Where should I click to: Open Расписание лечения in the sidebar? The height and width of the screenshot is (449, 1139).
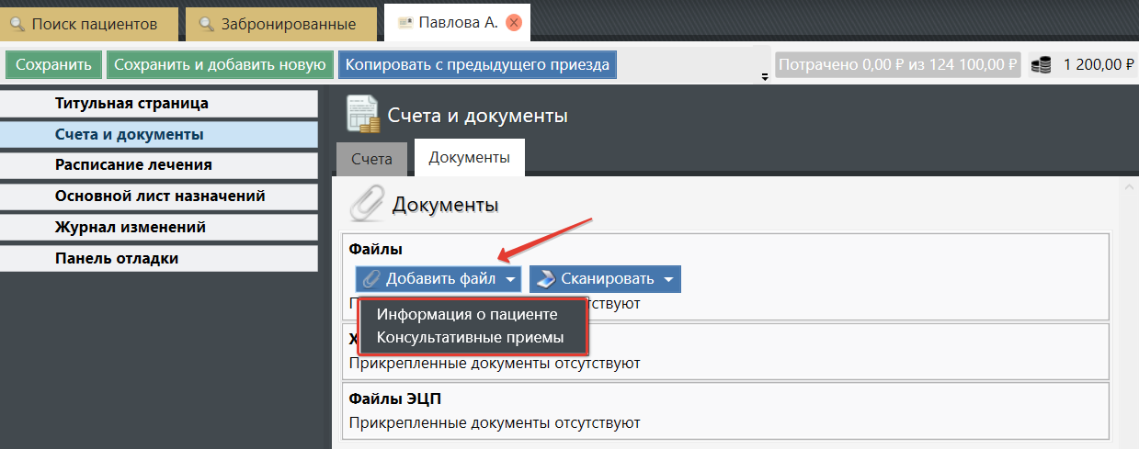[133, 165]
